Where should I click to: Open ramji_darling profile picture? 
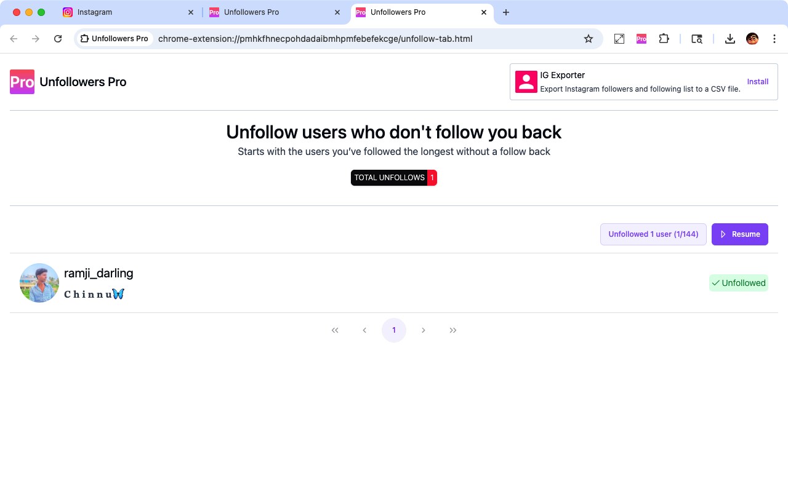click(x=39, y=283)
